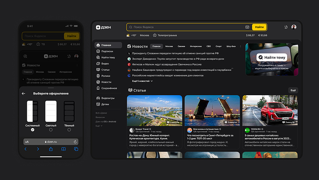The height and width of the screenshot is (180, 319).
Task: Click the Ещё button beside Статьи
Action: click(x=293, y=90)
